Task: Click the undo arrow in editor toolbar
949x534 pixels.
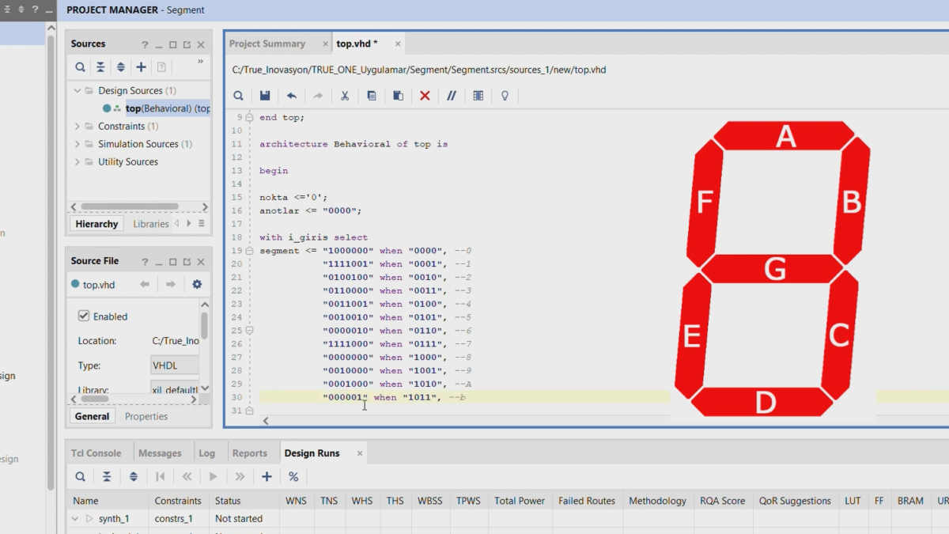Action: pos(292,96)
